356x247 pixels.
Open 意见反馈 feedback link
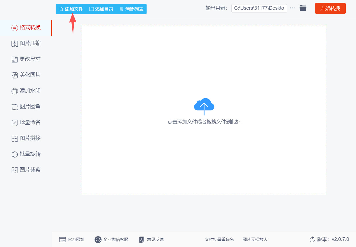(151, 240)
